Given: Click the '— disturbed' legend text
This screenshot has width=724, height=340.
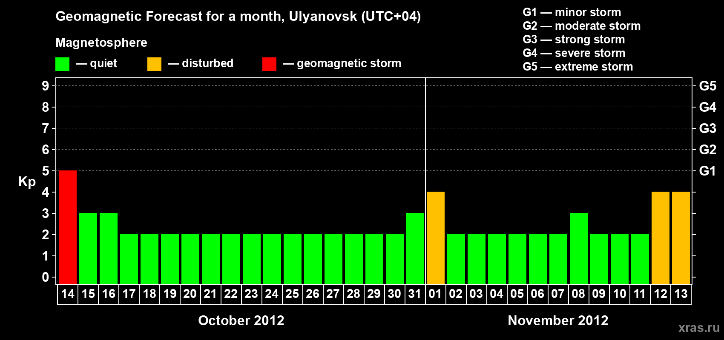Looking at the screenshot, I should coord(201,64).
